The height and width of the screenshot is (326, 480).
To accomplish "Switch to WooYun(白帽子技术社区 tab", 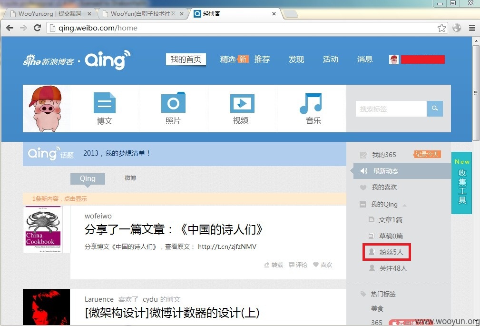I will [142, 14].
